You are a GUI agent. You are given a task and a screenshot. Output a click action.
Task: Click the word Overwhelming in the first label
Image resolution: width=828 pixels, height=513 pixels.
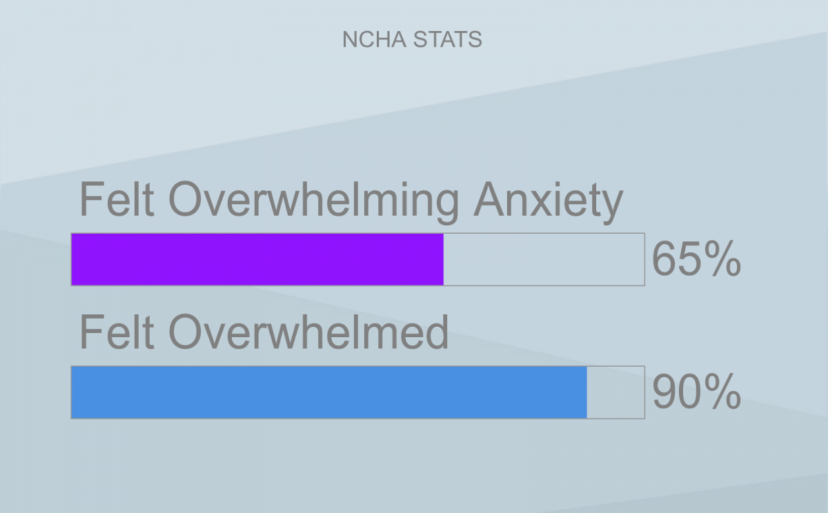click(x=314, y=201)
